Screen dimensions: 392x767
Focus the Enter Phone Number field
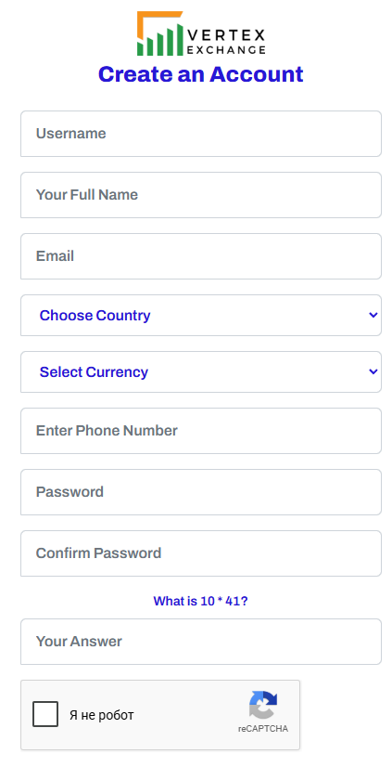click(x=201, y=431)
